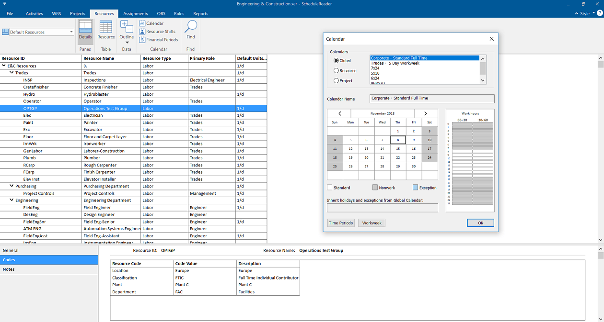Click the Exception legend color swatch
Image resolution: width=604 pixels, height=322 pixels.
(415, 188)
